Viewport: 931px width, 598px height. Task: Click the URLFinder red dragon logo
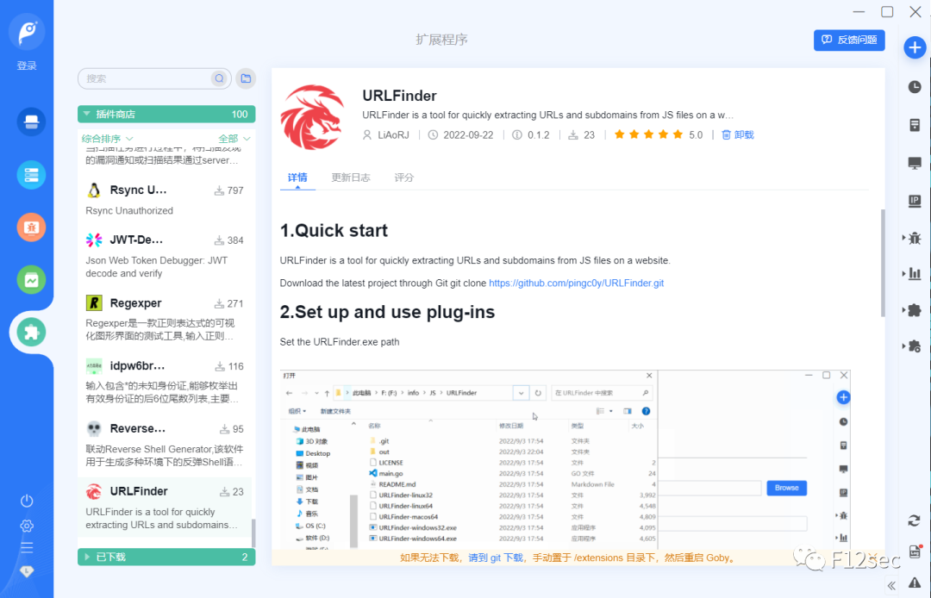pos(312,117)
